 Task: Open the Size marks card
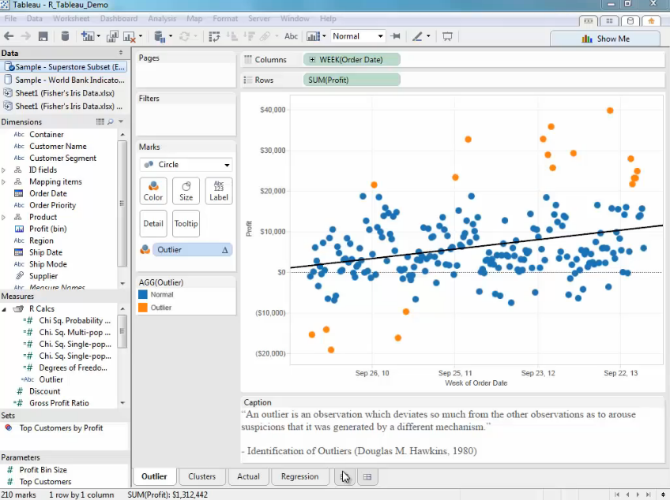click(186, 191)
